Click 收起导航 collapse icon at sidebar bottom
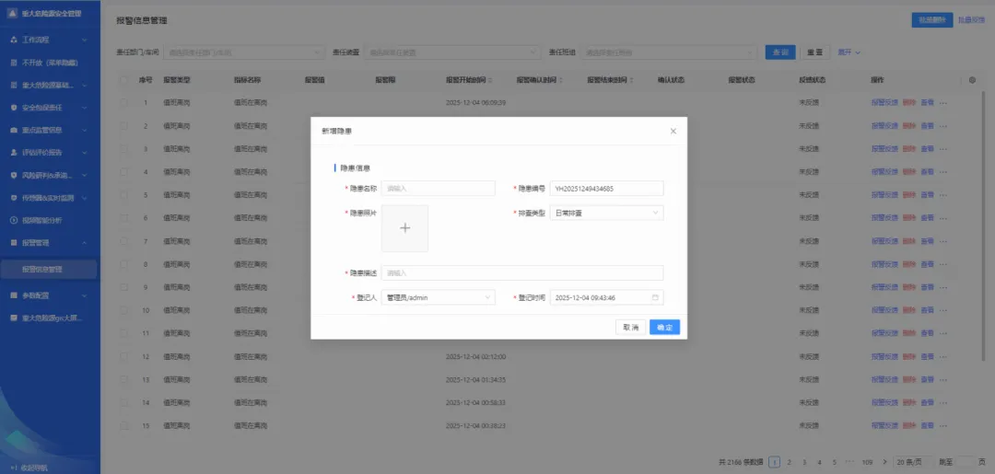 tap(13, 468)
